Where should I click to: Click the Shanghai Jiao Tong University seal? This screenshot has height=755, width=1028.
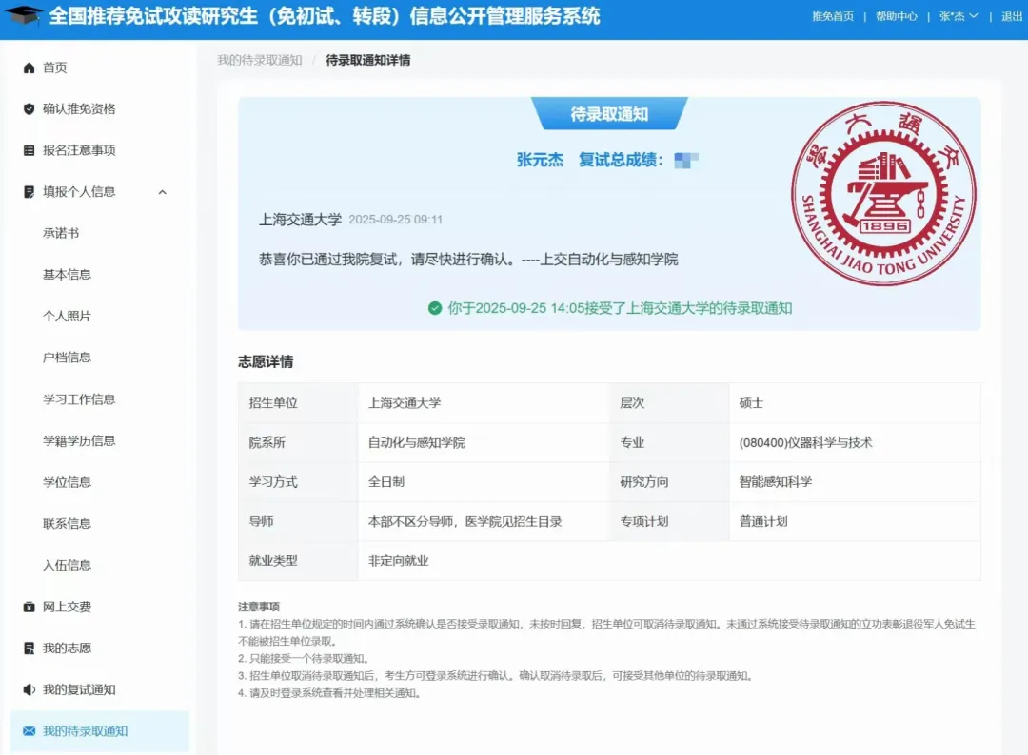[x=883, y=193]
